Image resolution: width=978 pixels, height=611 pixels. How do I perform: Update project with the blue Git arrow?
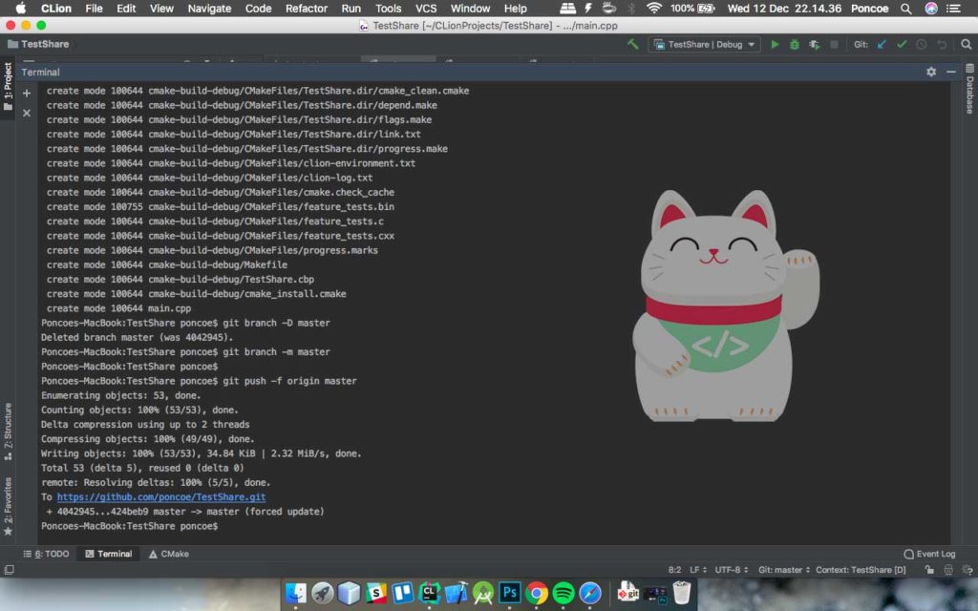(x=882, y=44)
